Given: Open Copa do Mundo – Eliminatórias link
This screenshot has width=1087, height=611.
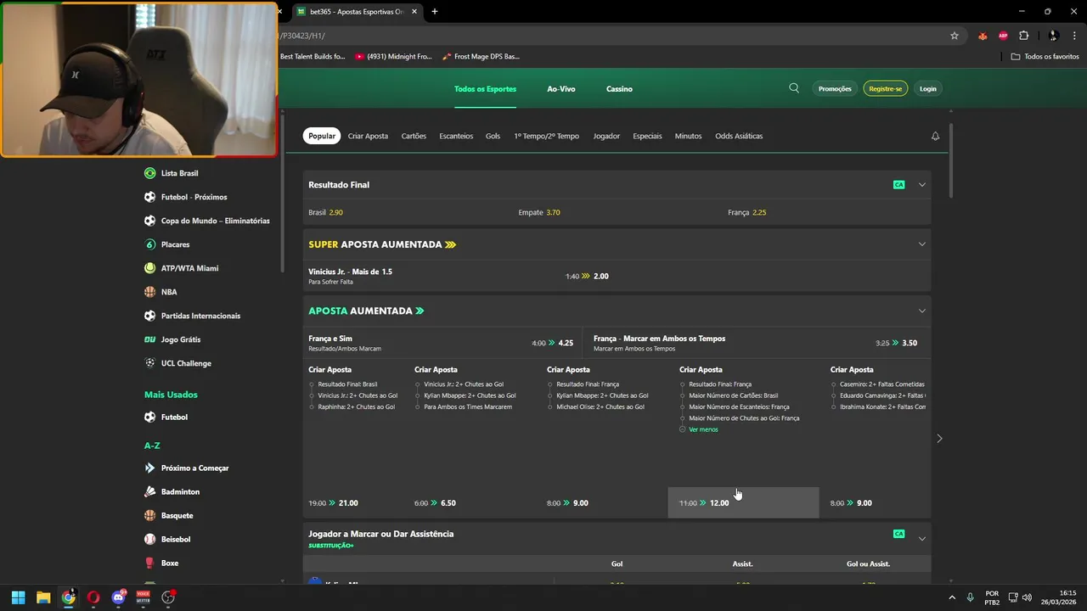Looking at the screenshot, I should [x=216, y=221].
